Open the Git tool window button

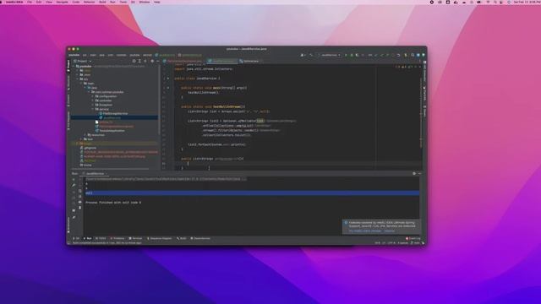pyautogui.click(x=77, y=238)
